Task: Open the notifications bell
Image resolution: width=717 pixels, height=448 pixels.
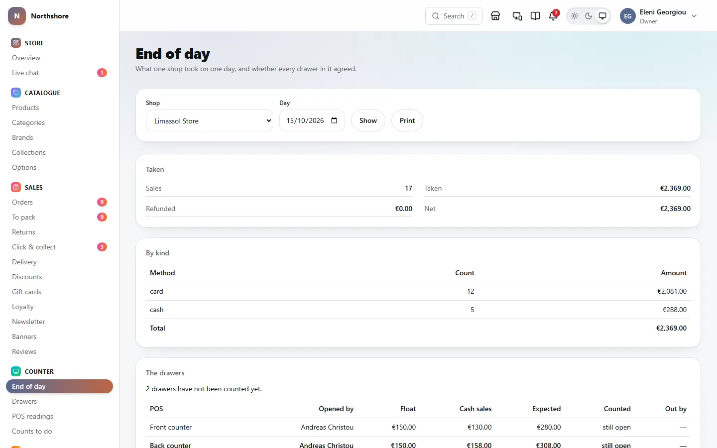Action: [553, 16]
